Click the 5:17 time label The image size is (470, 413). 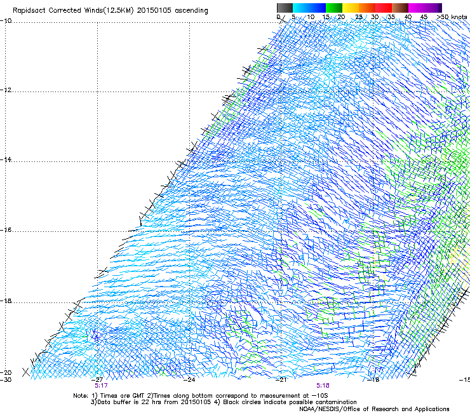(101, 386)
